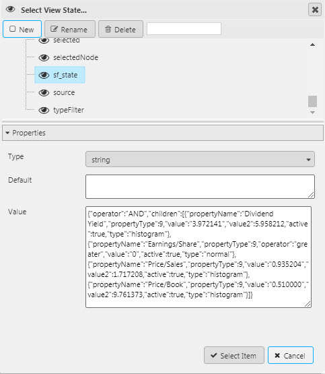Click into the Value text area with JSON
The height and width of the screenshot is (374, 325).
click(198, 257)
